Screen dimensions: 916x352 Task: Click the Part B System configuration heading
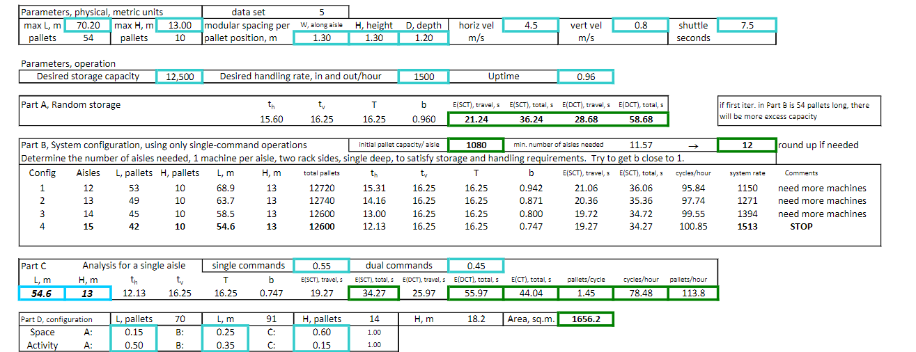[x=164, y=145]
